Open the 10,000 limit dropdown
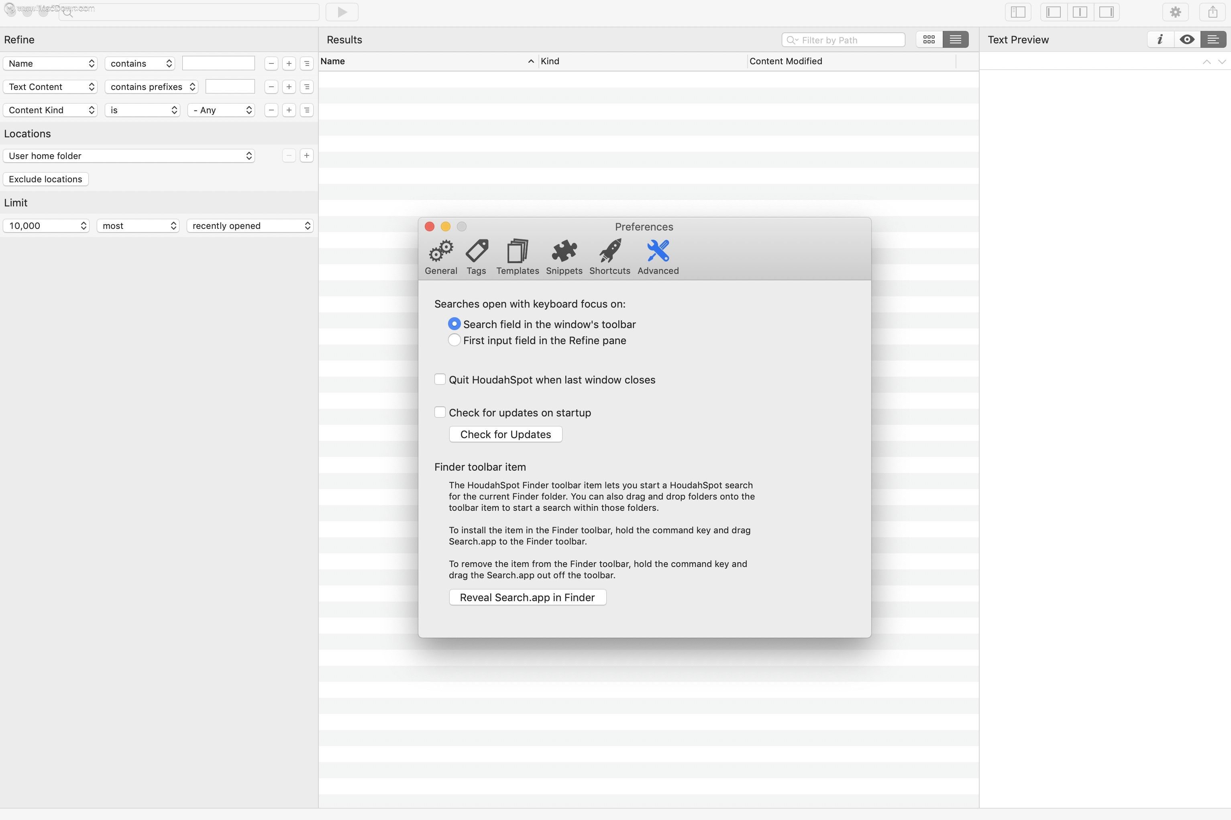 (46, 225)
